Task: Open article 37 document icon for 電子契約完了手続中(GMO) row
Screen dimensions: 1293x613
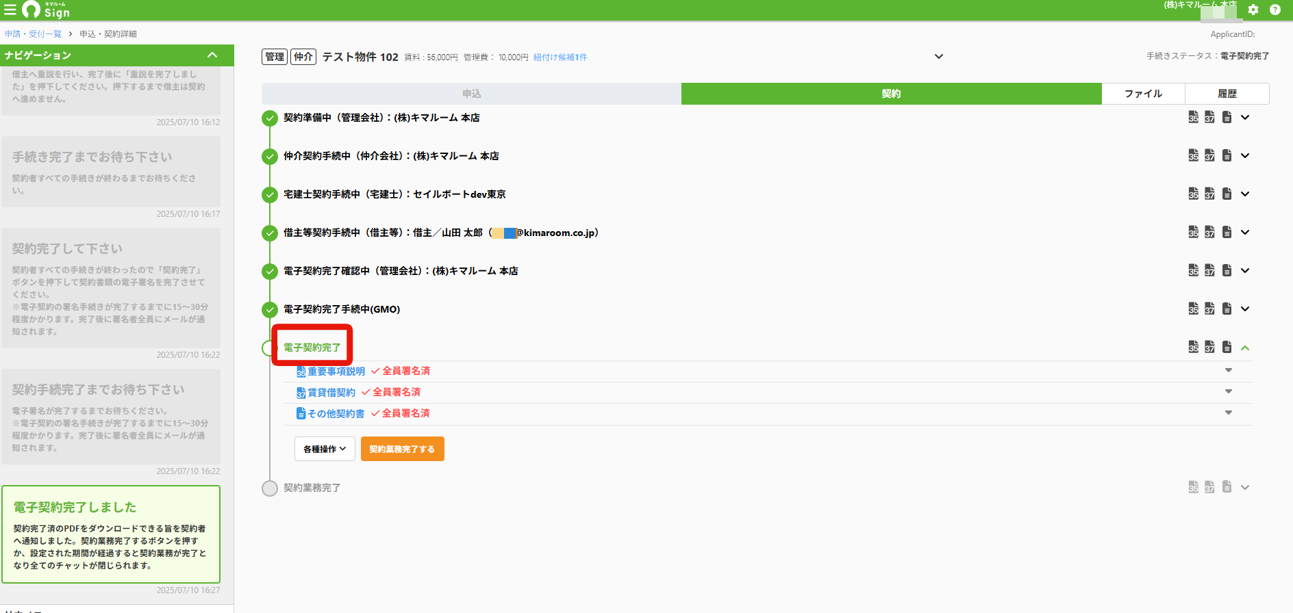Action: tap(1210, 309)
